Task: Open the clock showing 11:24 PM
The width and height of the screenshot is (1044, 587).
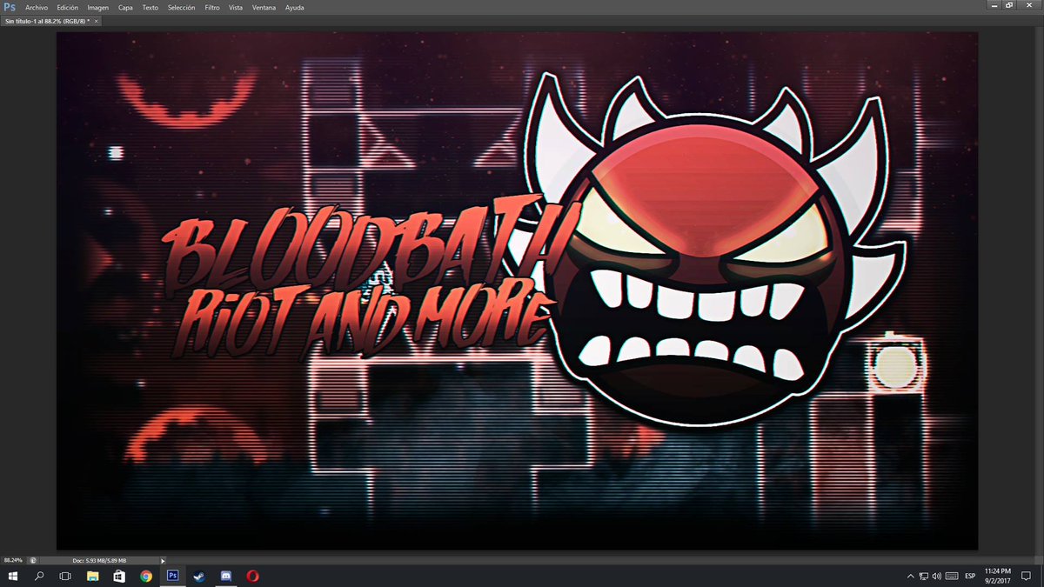Action: tap(997, 576)
